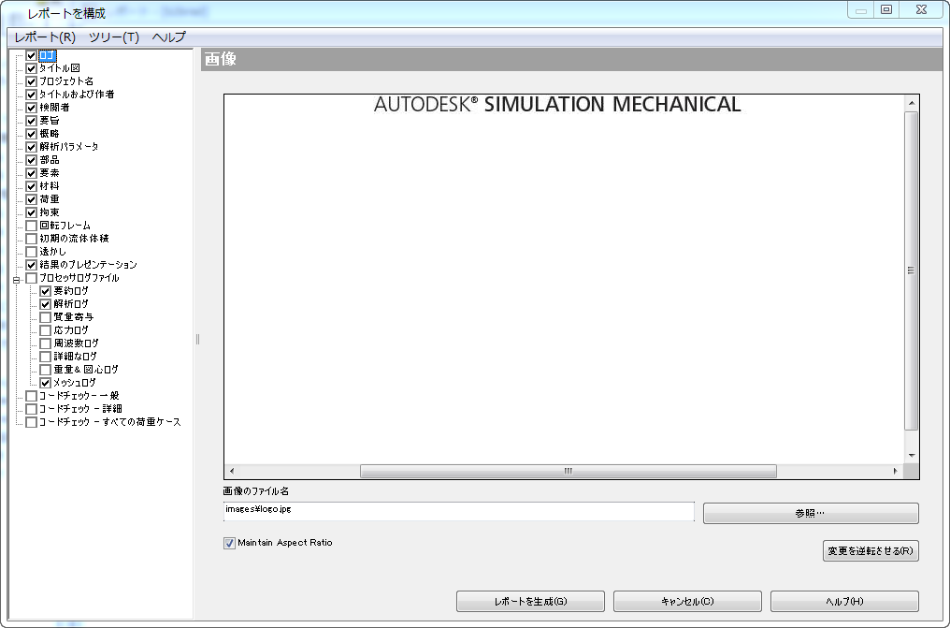Image resolution: width=950 pixels, height=628 pixels.
Task: Click the image preview scroll-up arrow
Action: pos(912,104)
